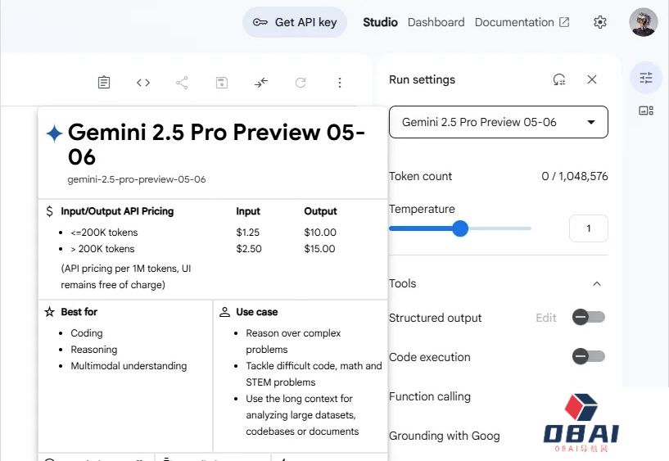Click the model id gemini-2.5-pro-preview-05-06
Image resolution: width=669 pixels, height=461 pixels.
[137, 179]
